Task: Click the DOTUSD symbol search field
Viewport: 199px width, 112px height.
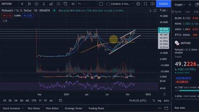Action: pyautogui.click(x=7, y=4)
